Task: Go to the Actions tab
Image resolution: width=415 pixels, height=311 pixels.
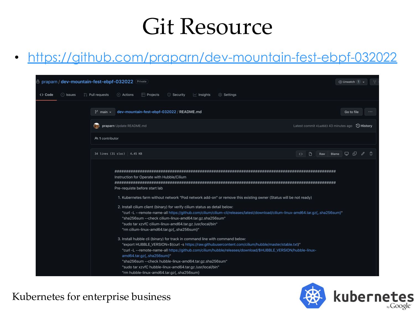Action: click(x=125, y=95)
